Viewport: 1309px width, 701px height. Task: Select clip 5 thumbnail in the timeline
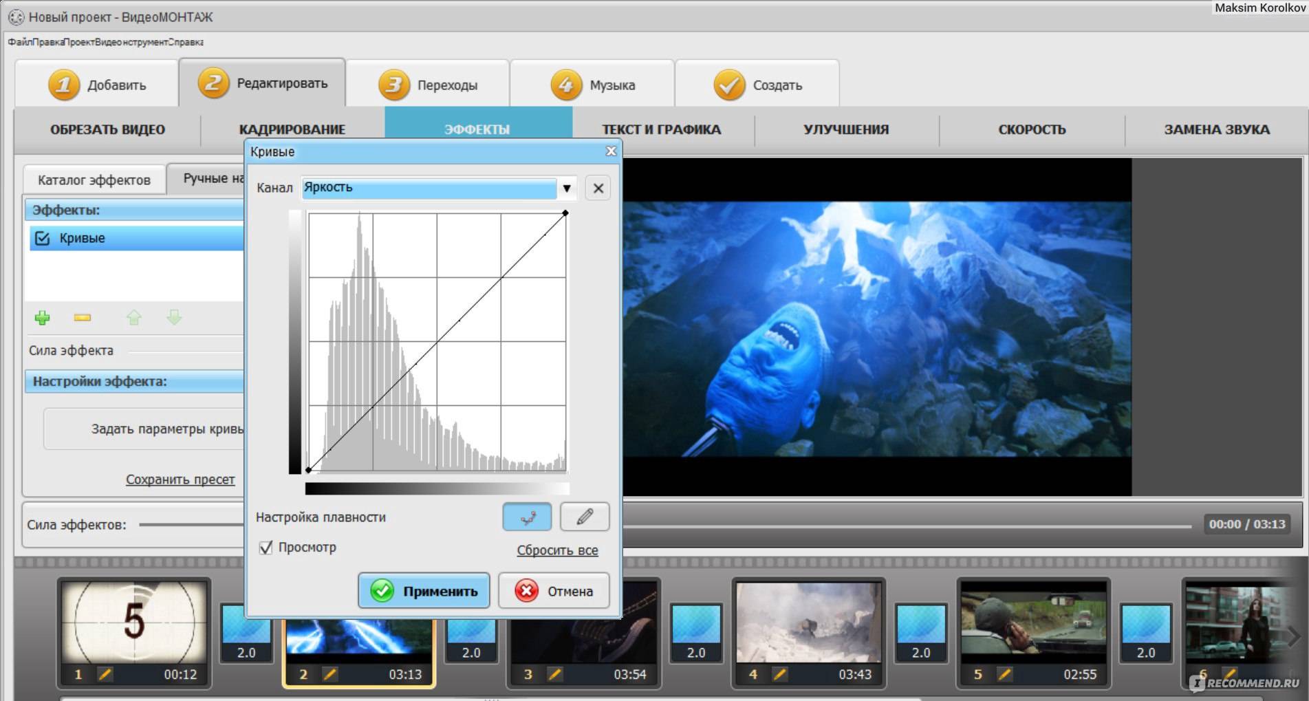(x=1033, y=623)
